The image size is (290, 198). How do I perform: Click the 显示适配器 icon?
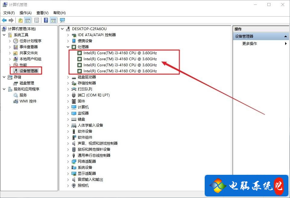pyautogui.click(x=74, y=174)
